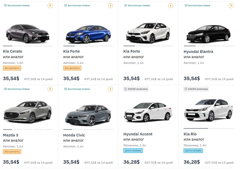The height and width of the screenshot is (171, 240).
Task: Click the free cancellation shield icon on Kia Cerato
Action: tap(5, 5)
